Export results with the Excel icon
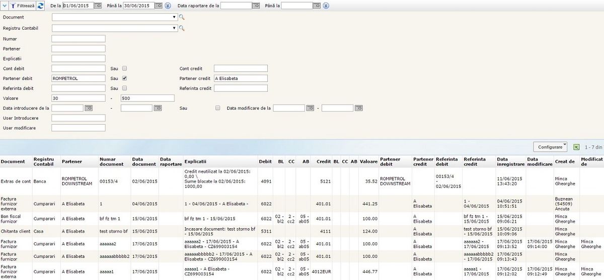The height and width of the screenshot is (280, 604). (x=576, y=147)
